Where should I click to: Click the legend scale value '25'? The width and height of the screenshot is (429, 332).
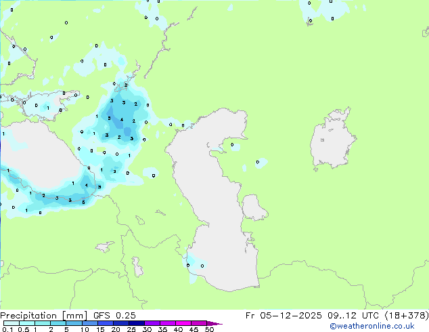coord(131,329)
